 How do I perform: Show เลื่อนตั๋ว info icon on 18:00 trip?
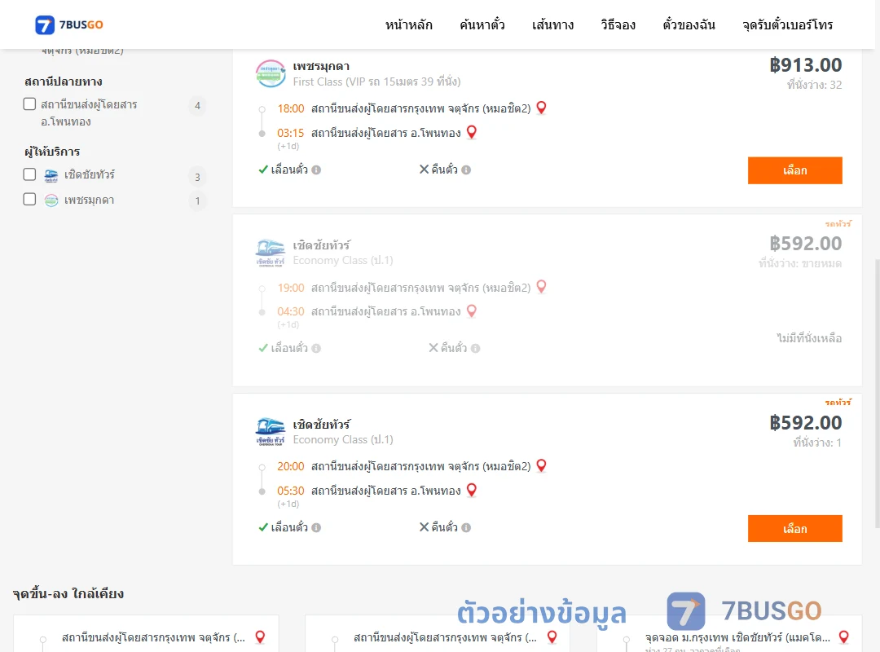(x=316, y=170)
